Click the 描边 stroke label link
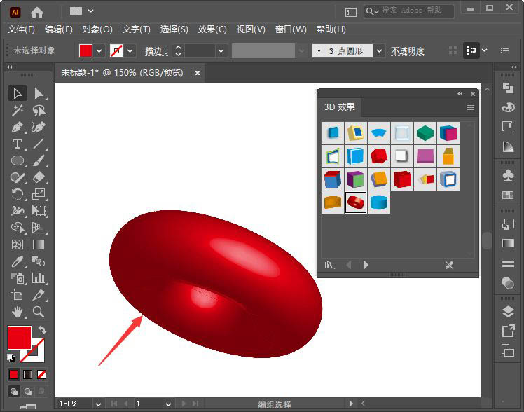Screen dimensions: 524x412 156,51
